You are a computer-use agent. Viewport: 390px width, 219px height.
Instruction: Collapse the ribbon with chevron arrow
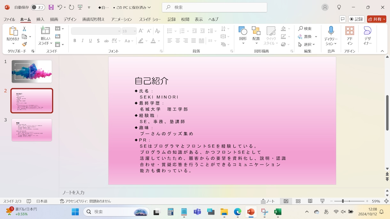(382, 51)
